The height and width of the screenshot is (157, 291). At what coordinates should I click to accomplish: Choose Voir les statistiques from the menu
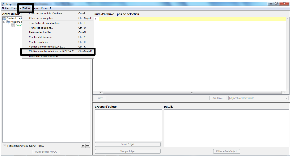(41, 37)
